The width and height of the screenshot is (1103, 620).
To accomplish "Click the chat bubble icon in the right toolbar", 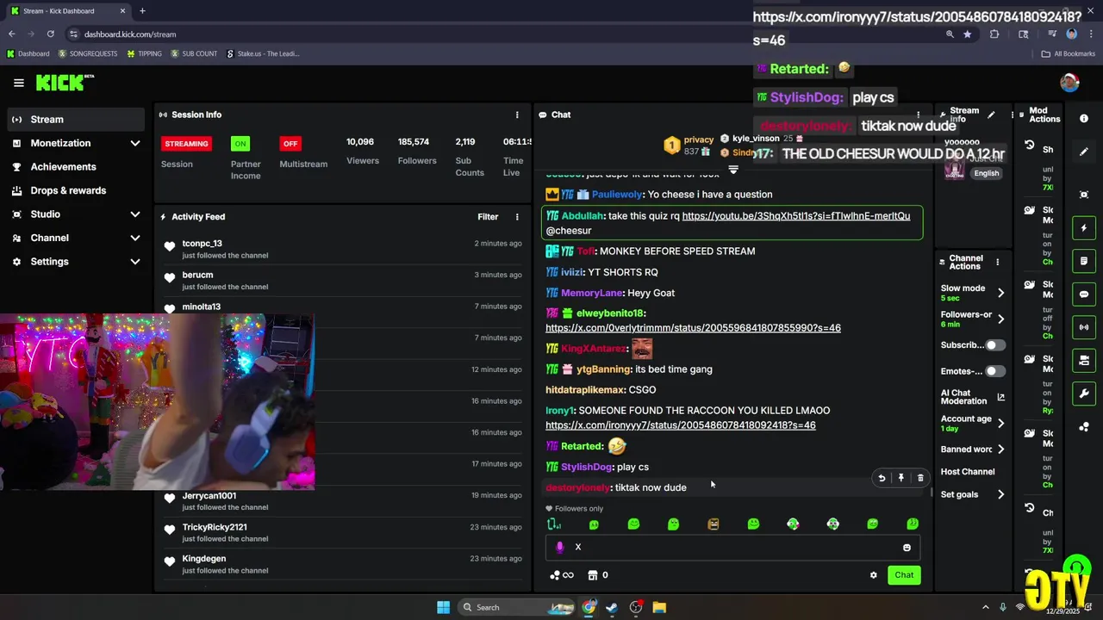I will point(1084,294).
